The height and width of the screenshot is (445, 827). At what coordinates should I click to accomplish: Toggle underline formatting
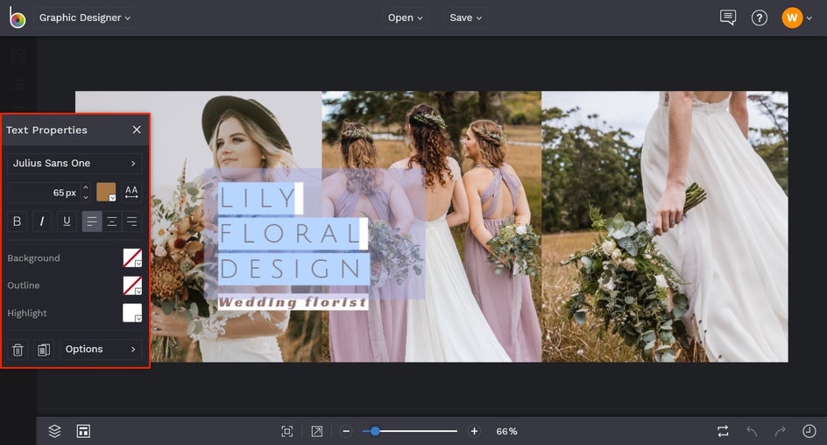pyautogui.click(x=67, y=222)
